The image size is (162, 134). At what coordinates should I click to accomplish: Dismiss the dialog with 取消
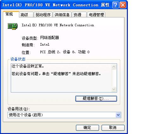point(113,128)
